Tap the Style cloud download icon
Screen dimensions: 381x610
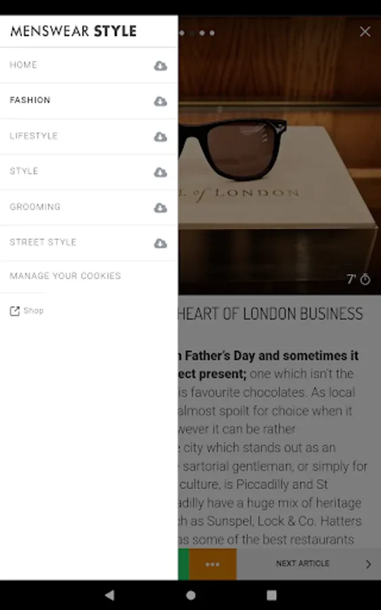pyautogui.click(x=160, y=172)
